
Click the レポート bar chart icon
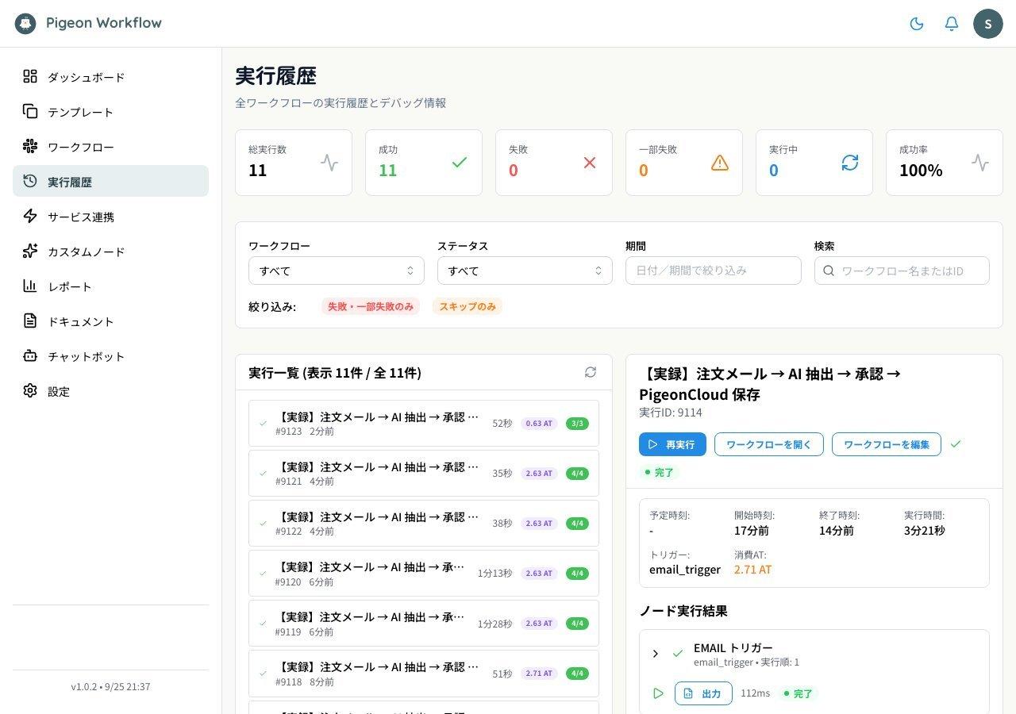point(30,286)
